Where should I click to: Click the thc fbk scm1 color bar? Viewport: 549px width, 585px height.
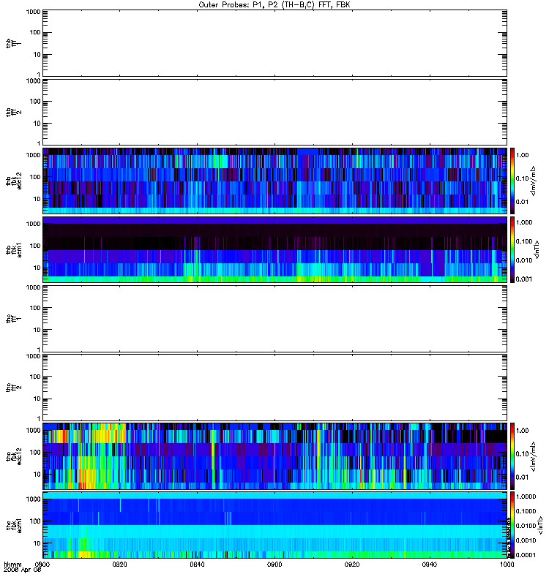tap(512, 525)
